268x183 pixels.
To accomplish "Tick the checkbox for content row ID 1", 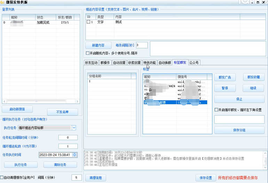I will (88, 22).
